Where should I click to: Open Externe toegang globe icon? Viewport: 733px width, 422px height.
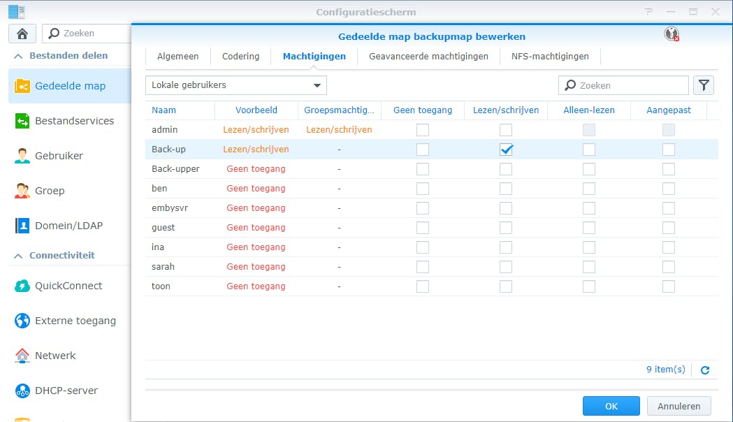tap(22, 321)
